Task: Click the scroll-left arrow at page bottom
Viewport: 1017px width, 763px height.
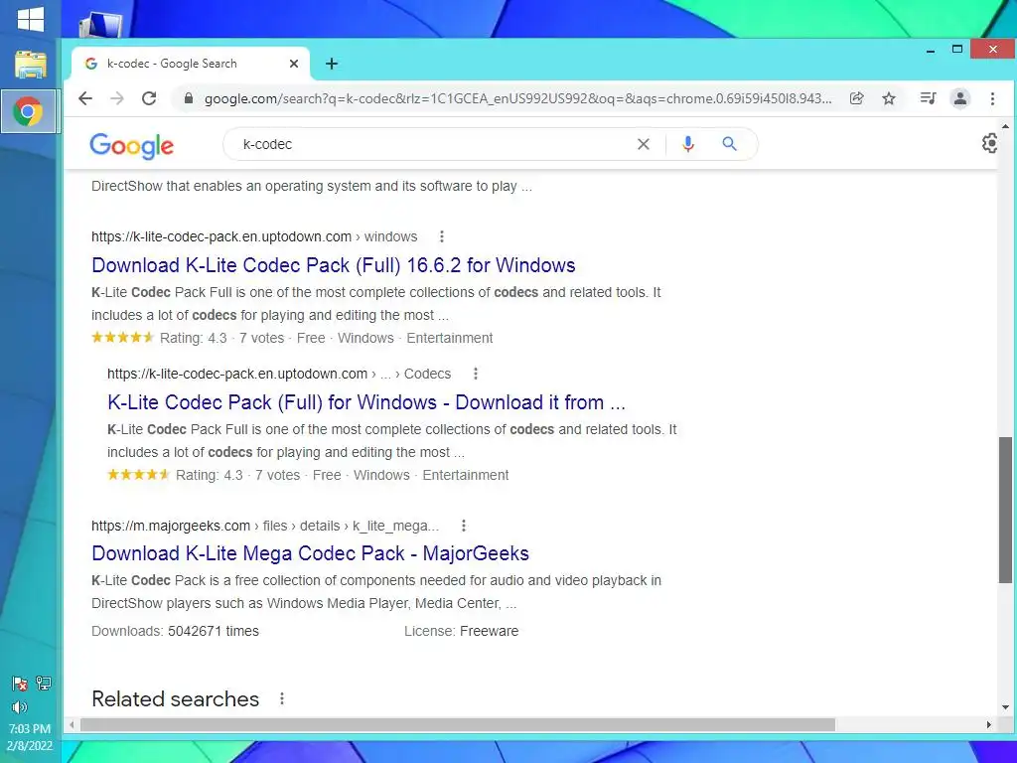Action: pyautogui.click(x=72, y=724)
